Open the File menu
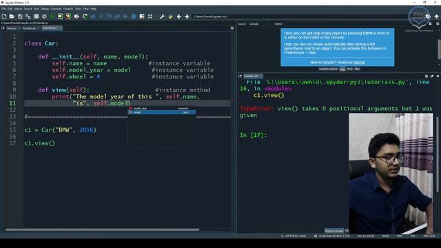Viewport: 441px width, 248px height. pyautogui.click(x=3, y=9)
